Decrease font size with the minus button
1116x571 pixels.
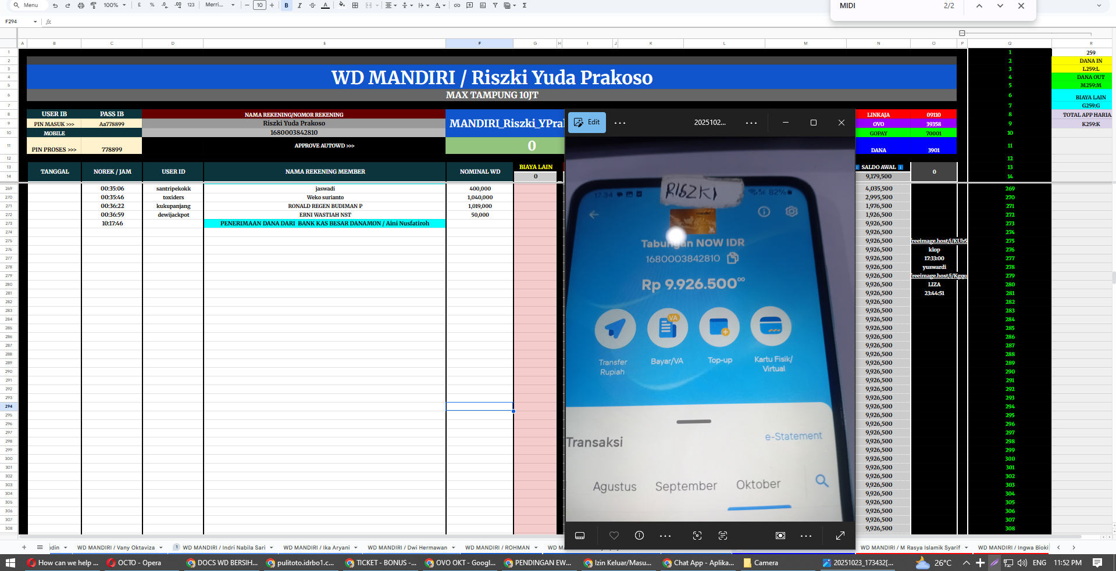pyautogui.click(x=247, y=5)
